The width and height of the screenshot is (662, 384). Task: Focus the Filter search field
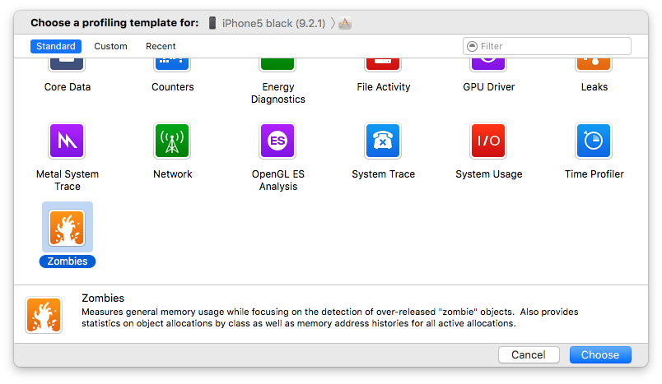(548, 46)
